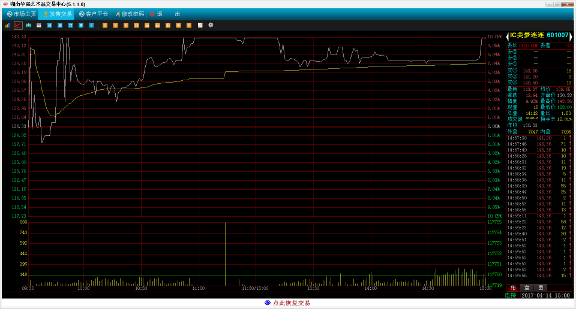Click the 均价 value 139.65
The image size is (576, 309).
563,89
